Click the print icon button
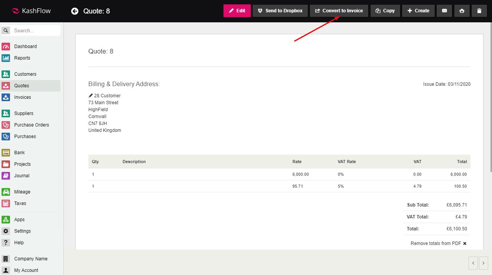Image resolution: width=492 pixels, height=275 pixels. (x=462, y=11)
